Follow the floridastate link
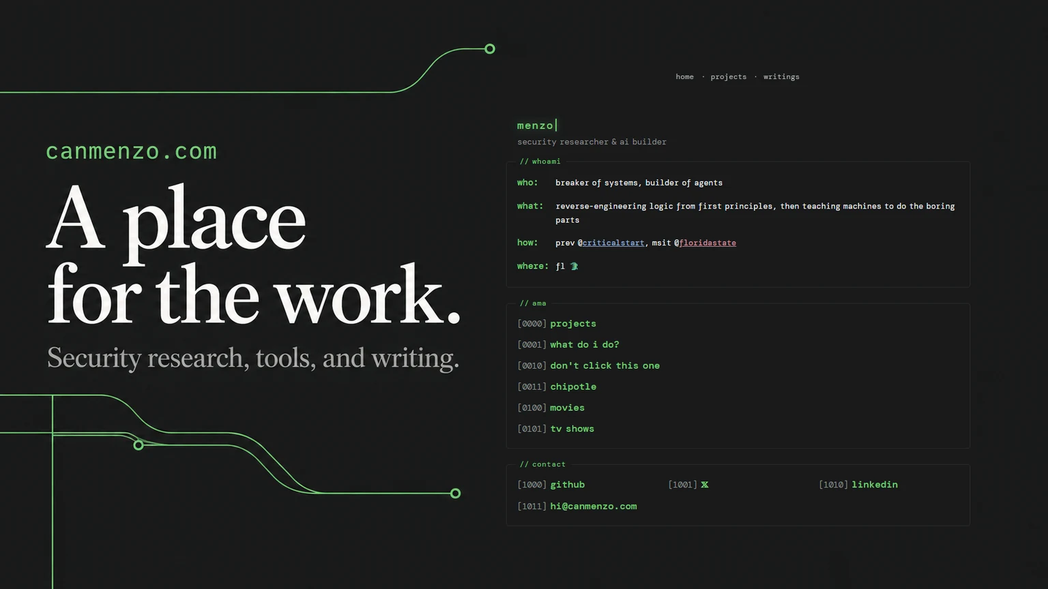This screenshot has width=1048, height=589. (708, 243)
